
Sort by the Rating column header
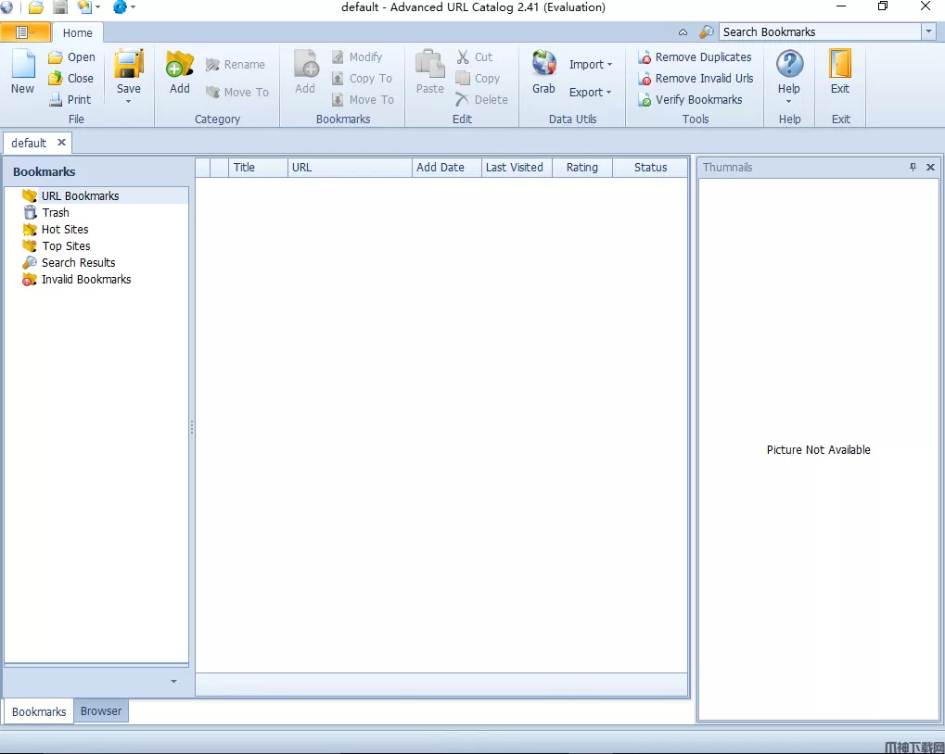(x=582, y=168)
